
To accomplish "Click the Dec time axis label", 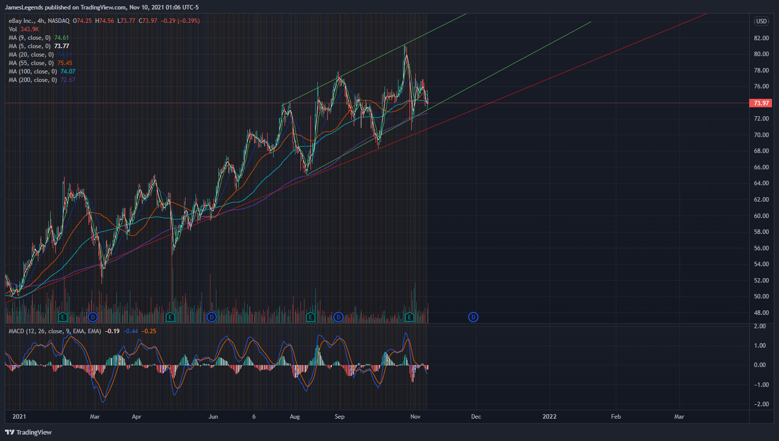I will [x=476, y=417].
